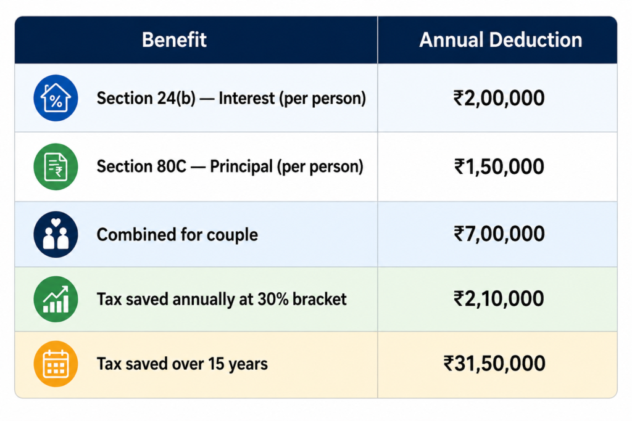
Task: Click the green growth chart icon
Action: click(x=56, y=299)
